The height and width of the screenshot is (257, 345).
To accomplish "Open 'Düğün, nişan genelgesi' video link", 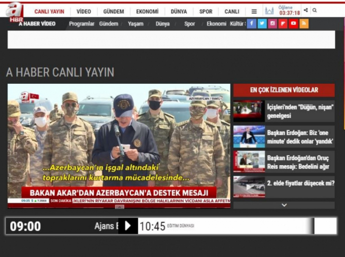I will 300,111.
